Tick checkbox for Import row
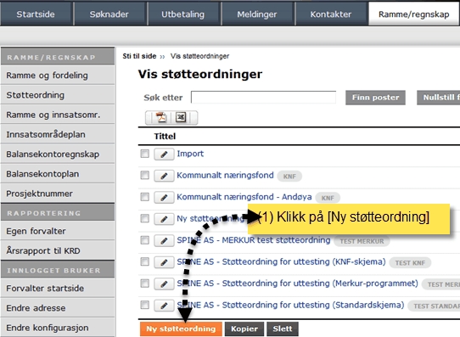 coord(144,154)
